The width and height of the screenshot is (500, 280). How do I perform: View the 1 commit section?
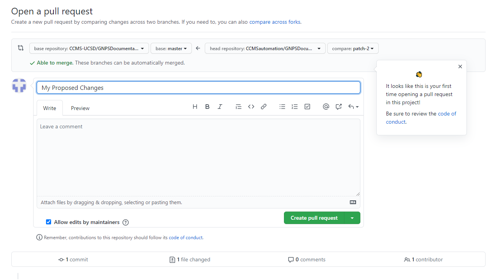73,259
